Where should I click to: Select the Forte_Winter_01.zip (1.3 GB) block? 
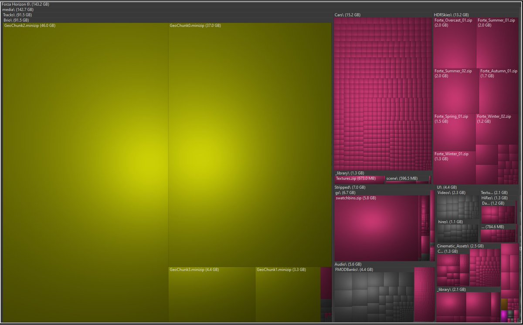coord(455,168)
